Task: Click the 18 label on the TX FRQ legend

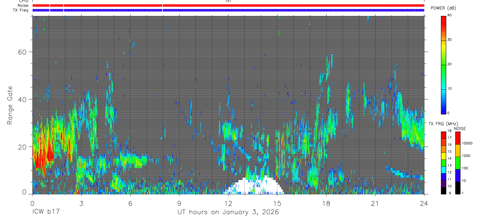Action: 449,131
